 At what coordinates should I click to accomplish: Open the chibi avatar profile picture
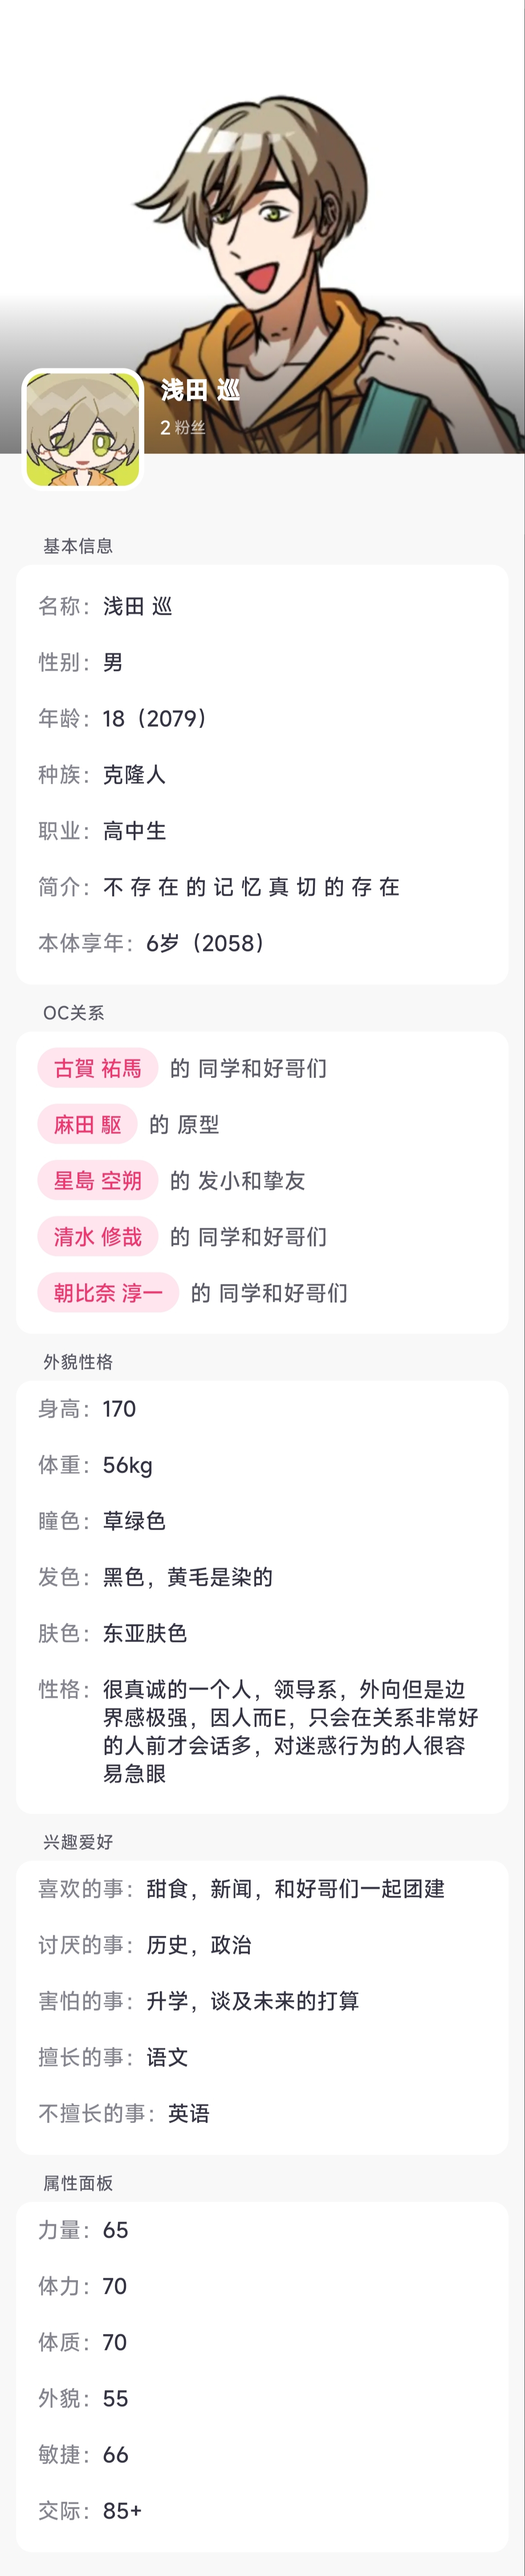pyautogui.click(x=83, y=430)
